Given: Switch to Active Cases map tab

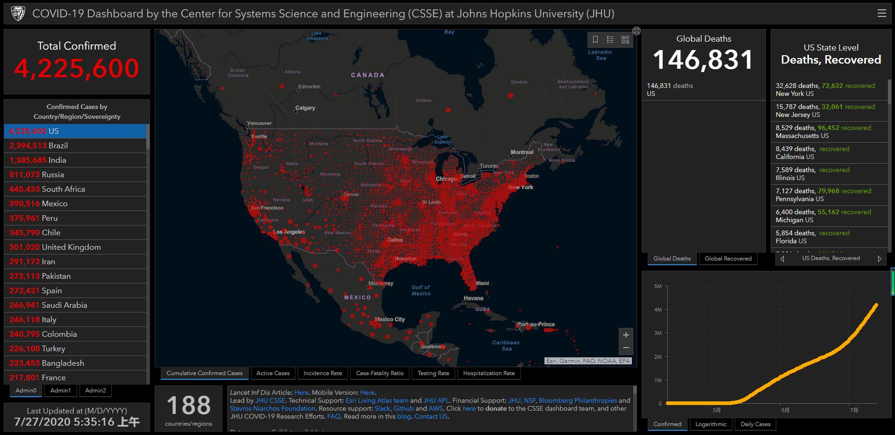Looking at the screenshot, I should [273, 373].
